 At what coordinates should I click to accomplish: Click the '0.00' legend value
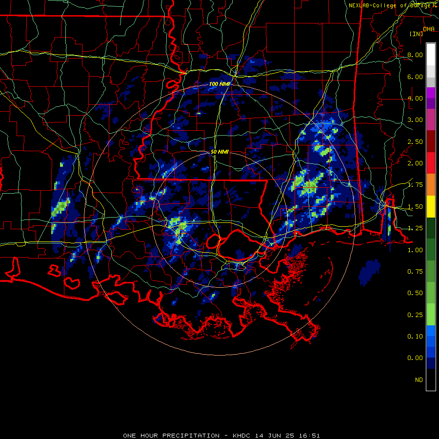415,358
